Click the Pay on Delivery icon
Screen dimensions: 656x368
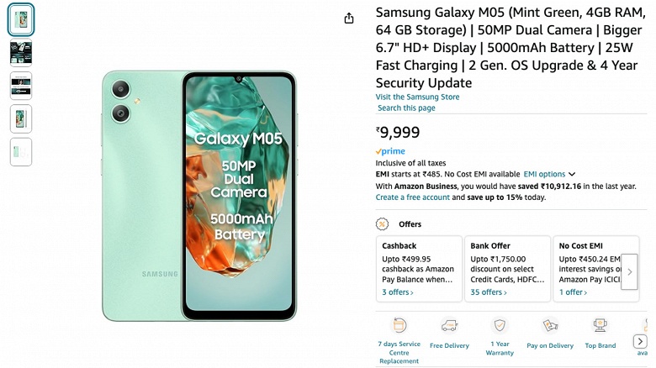[x=550, y=325]
